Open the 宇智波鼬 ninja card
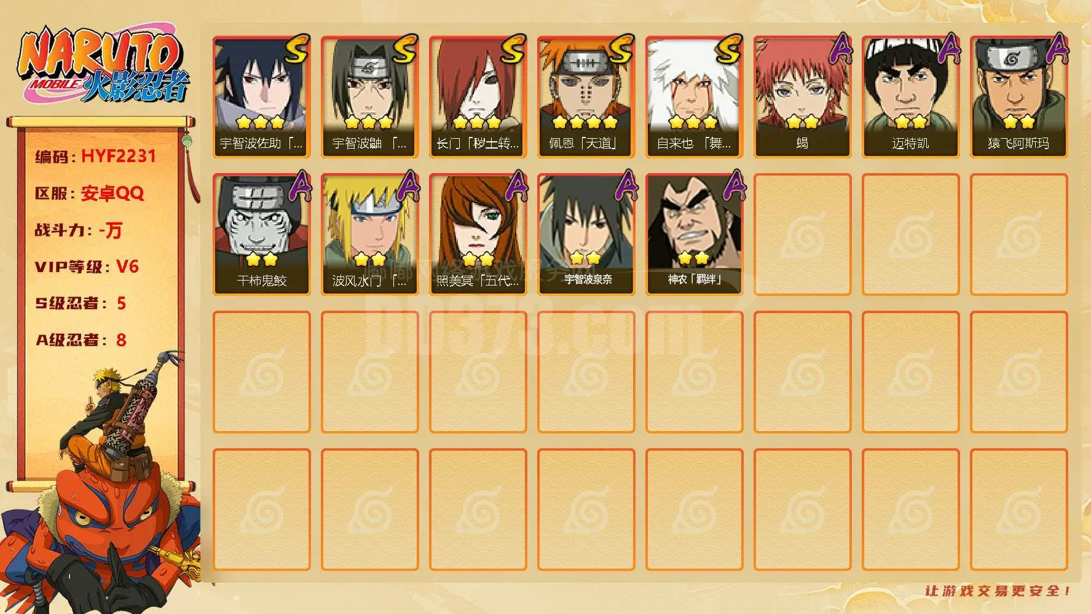Screen dimensions: 1091x614 [369, 97]
